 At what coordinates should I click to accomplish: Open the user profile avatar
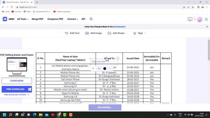pos(199,19)
